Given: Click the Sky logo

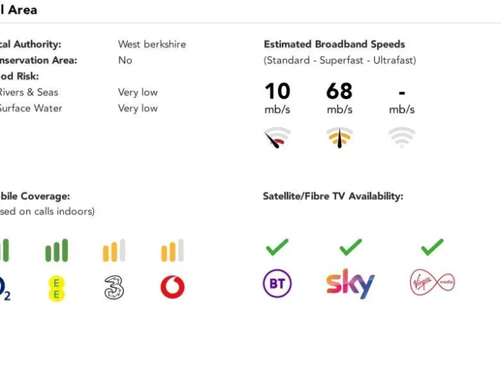Looking at the screenshot, I should [350, 283].
